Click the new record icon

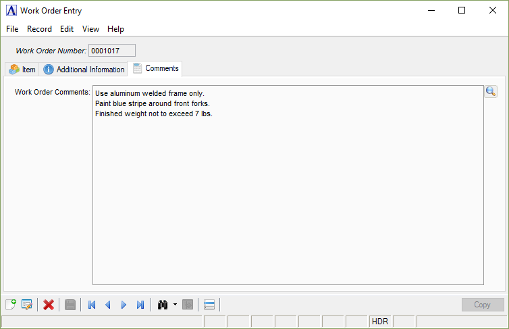pyautogui.click(x=10, y=305)
